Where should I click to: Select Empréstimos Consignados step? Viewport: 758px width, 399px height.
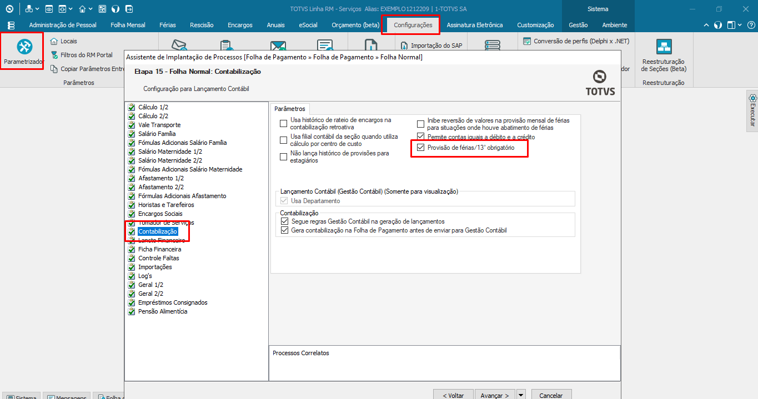(173, 302)
